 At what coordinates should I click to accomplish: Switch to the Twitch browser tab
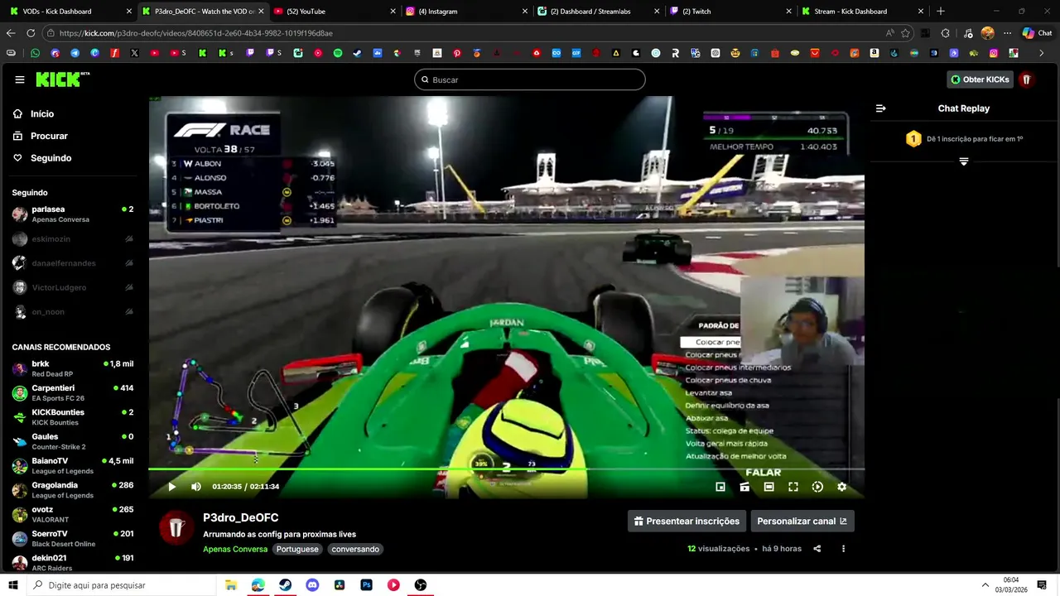point(731,12)
